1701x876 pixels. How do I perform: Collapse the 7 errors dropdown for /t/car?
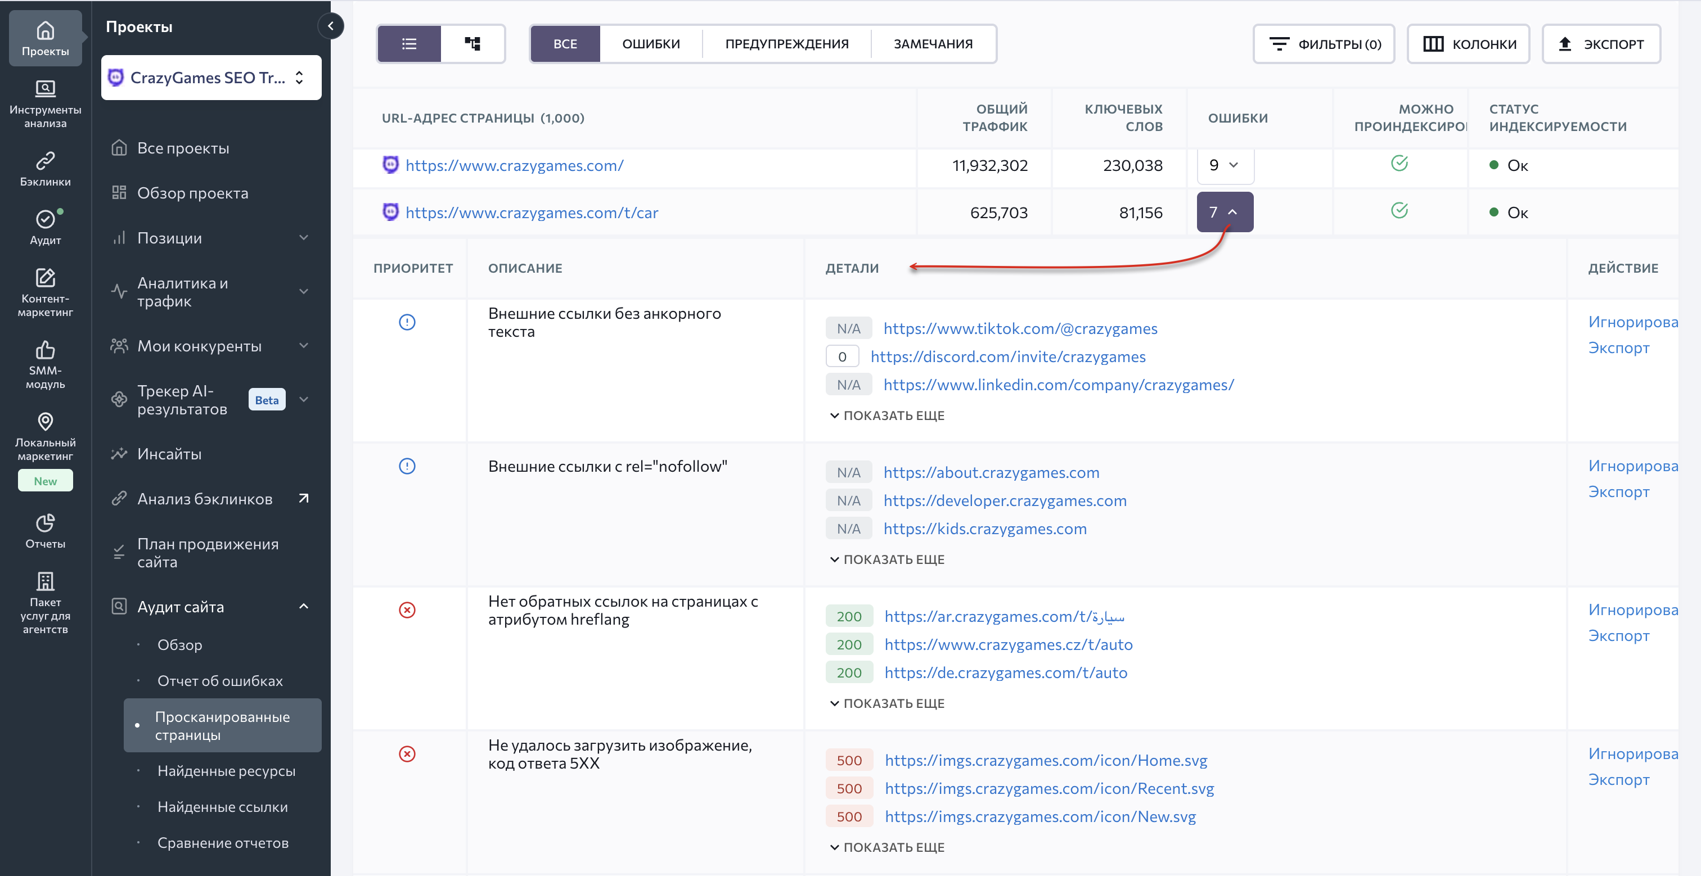(1225, 212)
